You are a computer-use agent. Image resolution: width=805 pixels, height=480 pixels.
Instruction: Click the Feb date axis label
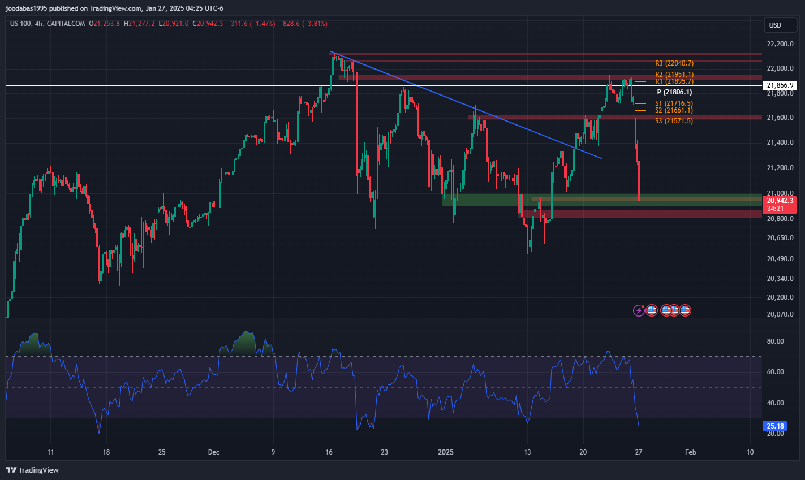(690, 452)
